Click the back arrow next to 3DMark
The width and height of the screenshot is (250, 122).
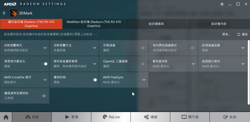4,13
